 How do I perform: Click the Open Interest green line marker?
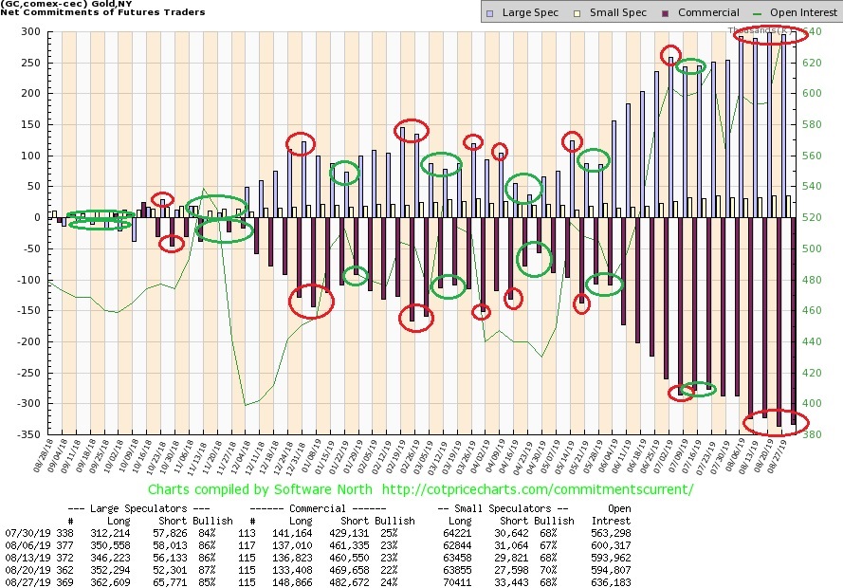(759, 12)
